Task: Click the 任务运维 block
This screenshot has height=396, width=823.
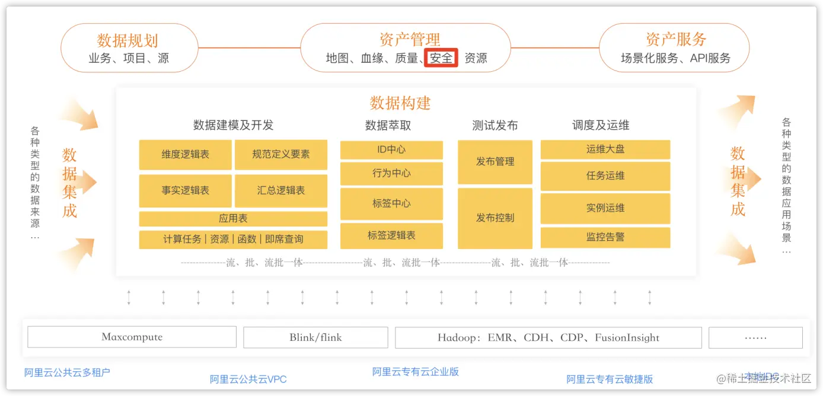Action: (605, 176)
